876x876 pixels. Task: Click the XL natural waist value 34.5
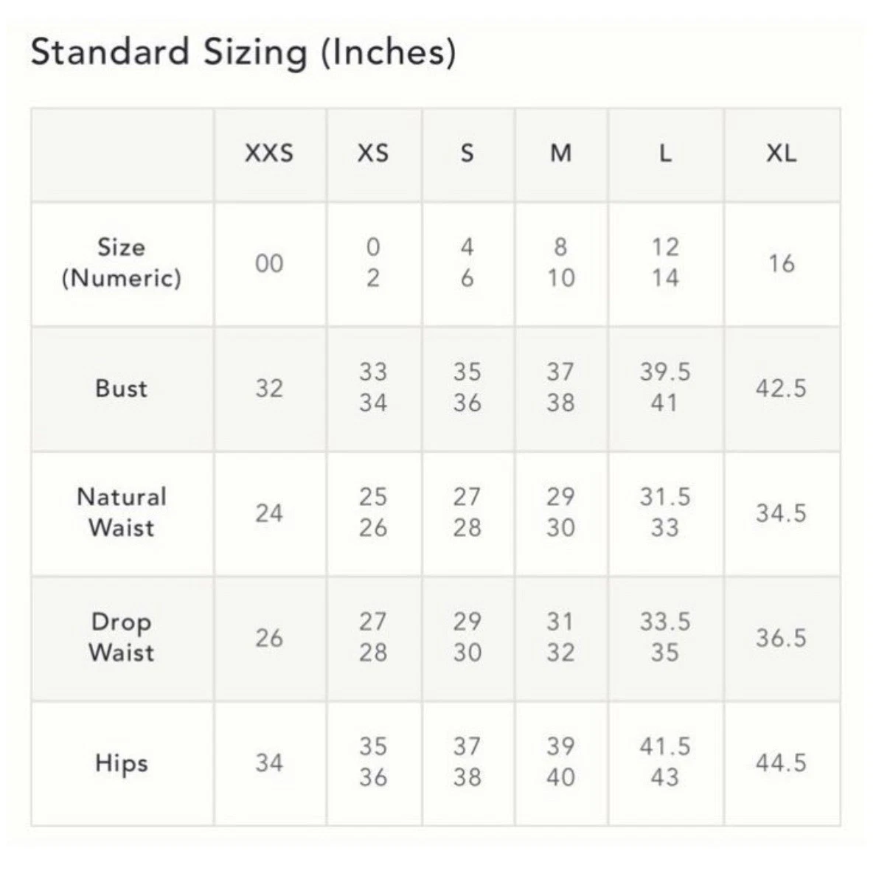pyautogui.click(x=781, y=512)
